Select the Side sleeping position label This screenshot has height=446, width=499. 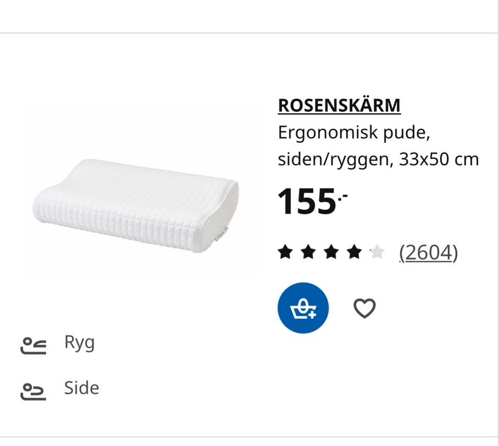[x=82, y=388]
